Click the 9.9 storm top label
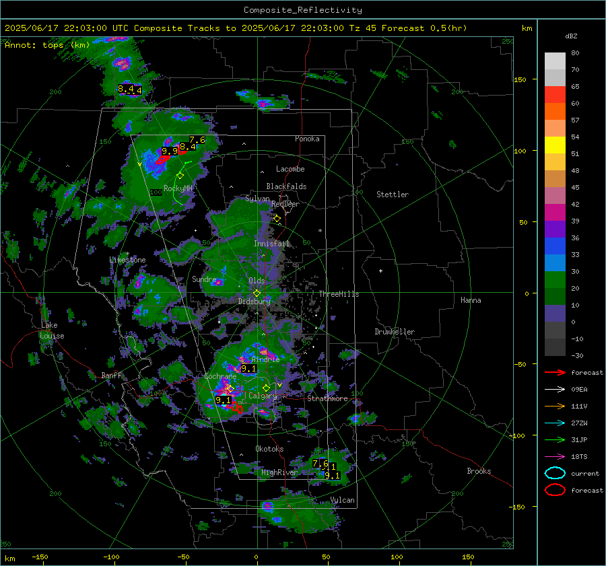 [x=169, y=151]
